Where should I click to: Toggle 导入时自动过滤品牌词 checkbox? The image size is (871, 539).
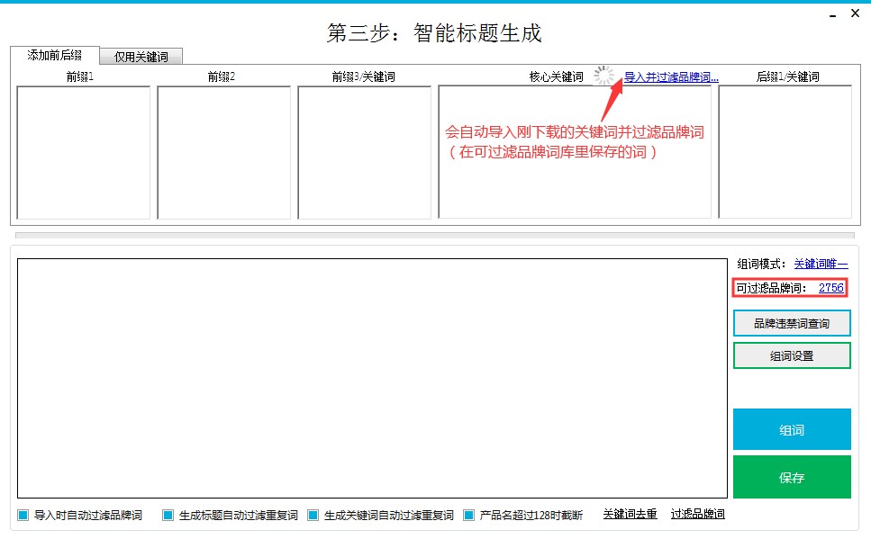tap(23, 516)
